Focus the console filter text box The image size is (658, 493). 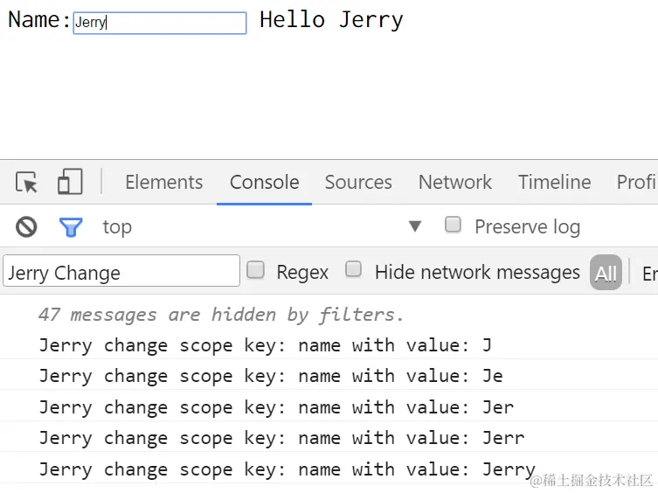pos(121,272)
